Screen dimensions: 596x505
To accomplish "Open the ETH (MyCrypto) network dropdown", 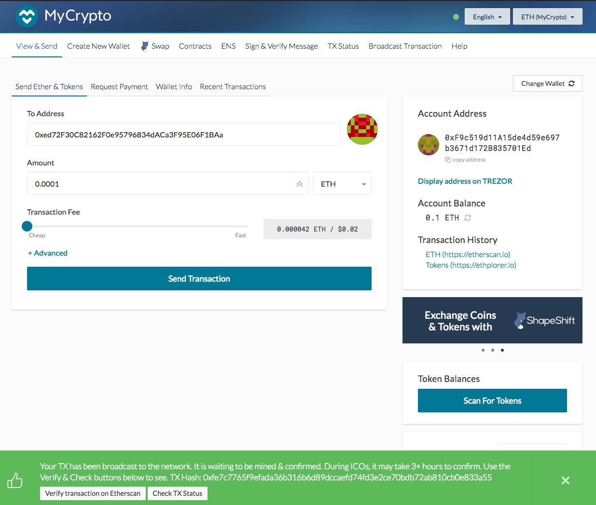I will tap(548, 16).
